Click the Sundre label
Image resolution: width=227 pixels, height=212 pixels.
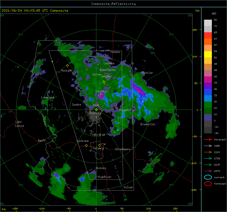[76, 104]
